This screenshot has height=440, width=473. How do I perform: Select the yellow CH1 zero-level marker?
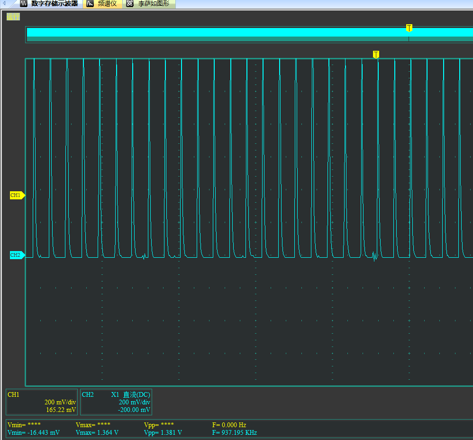point(17,195)
